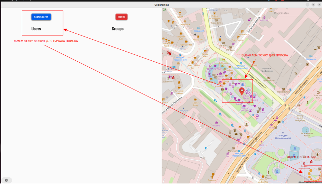
Task: Click the red Reset button
Action: click(121, 17)
